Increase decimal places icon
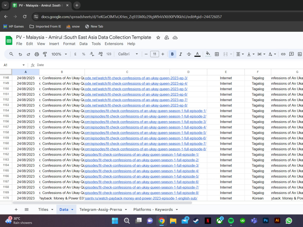Image resolution: width=303 pixels, height=227 pixels. (100, 54)
